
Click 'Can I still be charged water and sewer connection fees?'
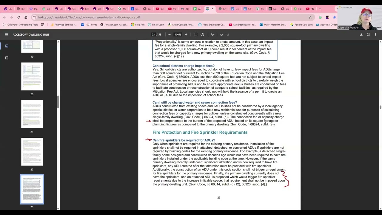195,102
